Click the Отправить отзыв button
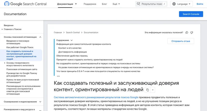 (181, 41)
